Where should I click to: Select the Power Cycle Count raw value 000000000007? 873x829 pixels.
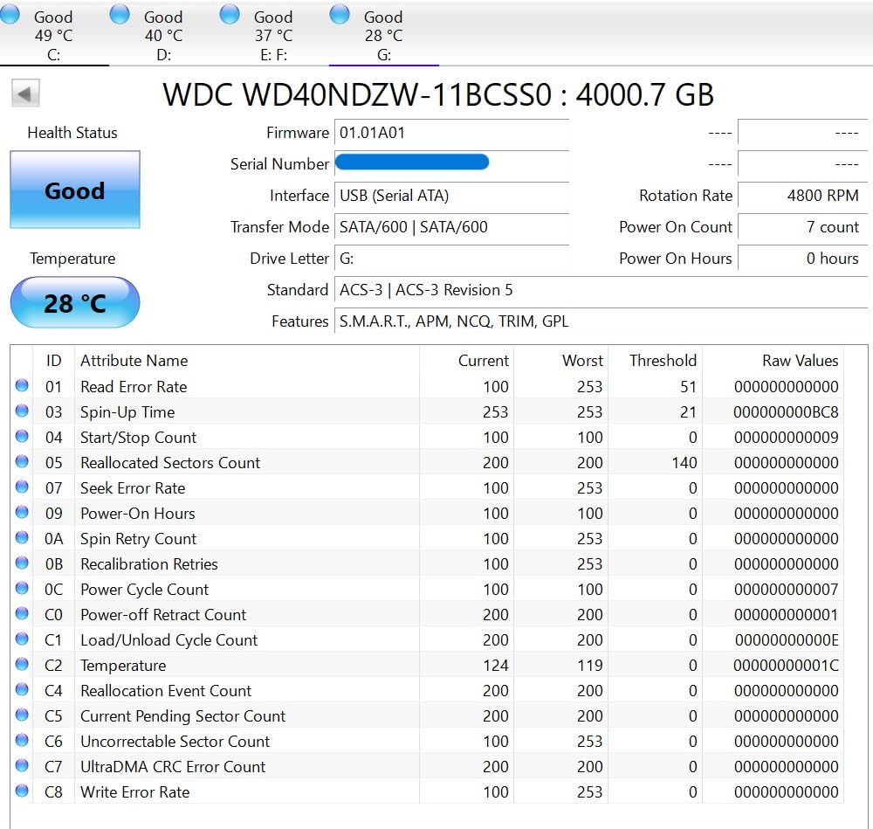coord(786,590)
